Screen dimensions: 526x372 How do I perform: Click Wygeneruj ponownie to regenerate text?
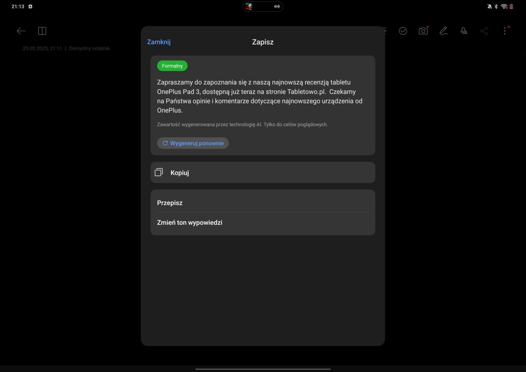pyautogui.click(x=193, y=143)
